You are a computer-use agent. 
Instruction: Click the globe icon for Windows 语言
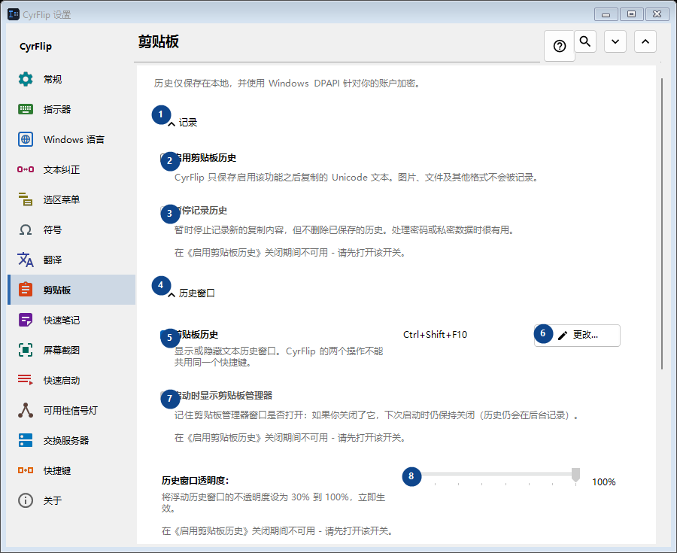[26, 139]
